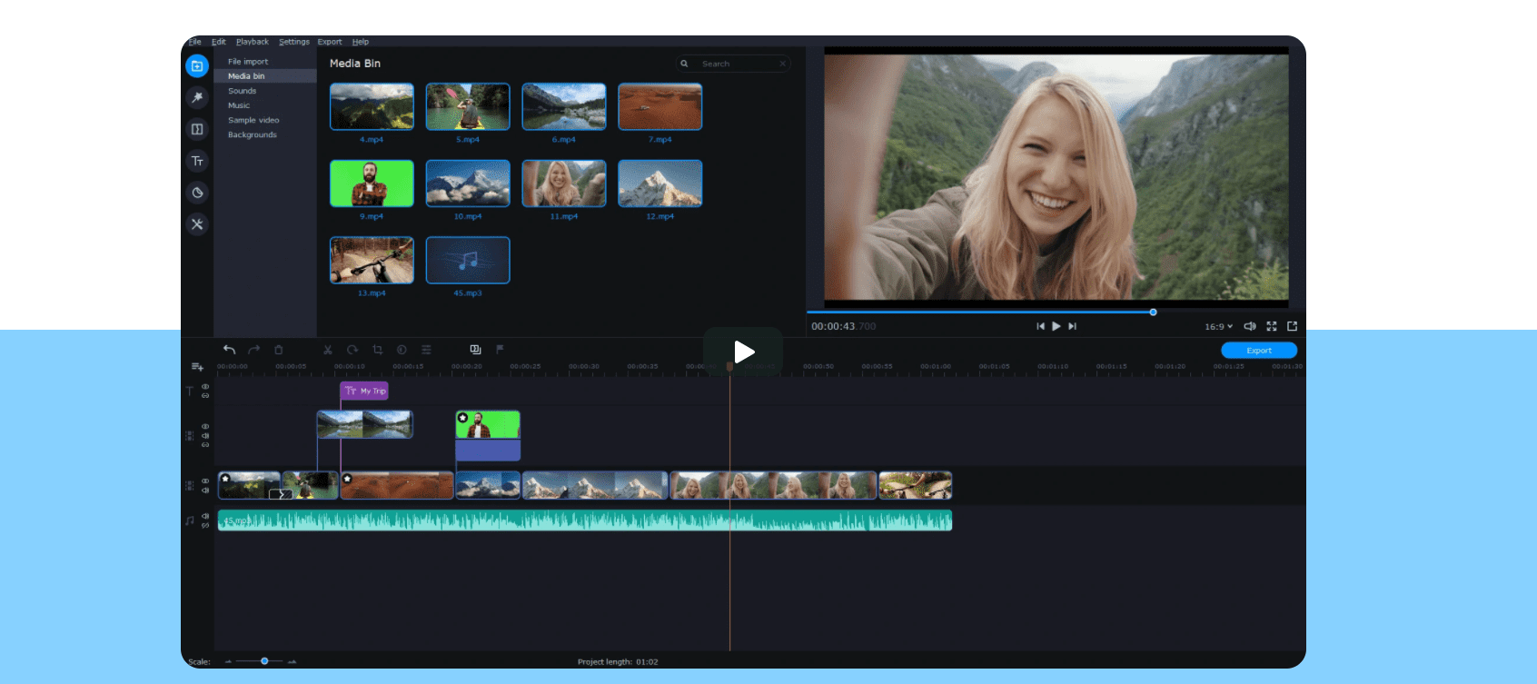Click the add track icon

pyautogui.click(x=197, y=367)
